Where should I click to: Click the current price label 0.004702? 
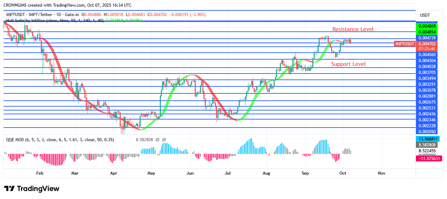427,44
